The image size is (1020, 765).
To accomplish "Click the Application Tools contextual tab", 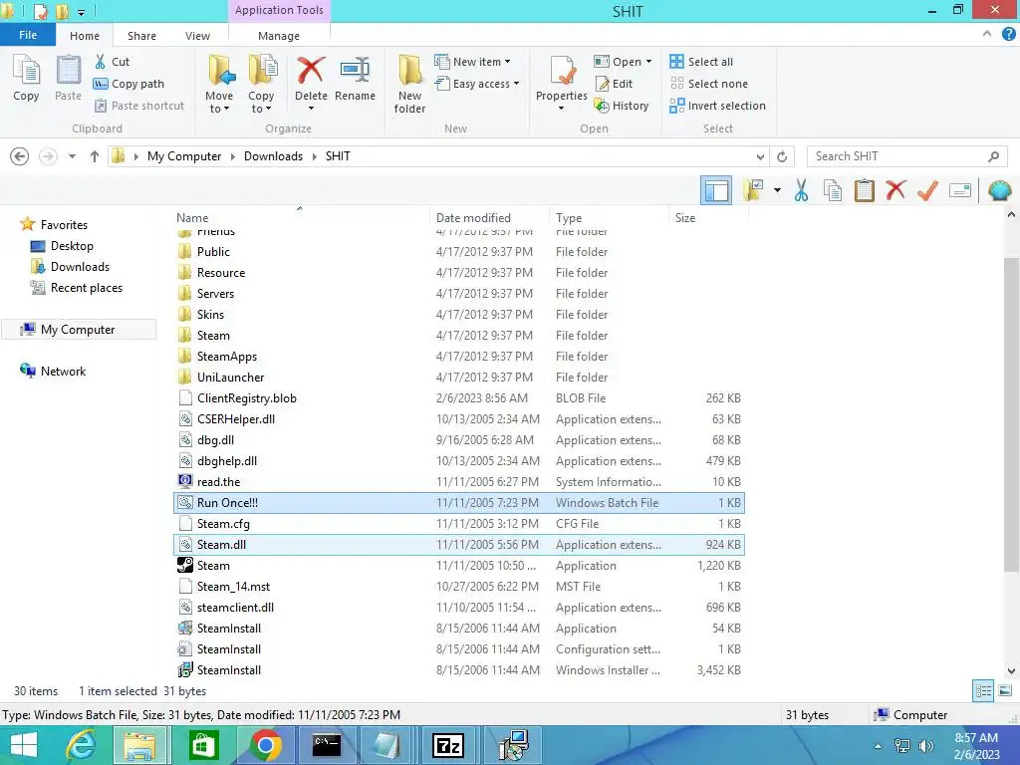I will click(x=279, y=10).
